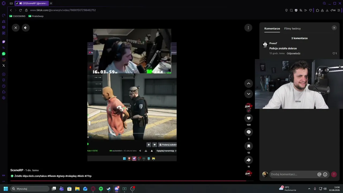Share the video with arrow icon
Viewport: 343px width, 193px height.
pos(249,160)
